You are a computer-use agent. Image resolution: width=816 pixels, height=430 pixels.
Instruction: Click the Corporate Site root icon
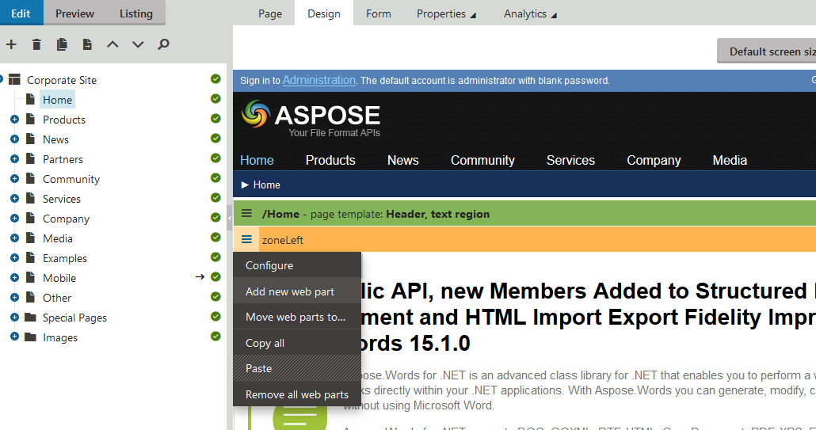pos(14,79)
